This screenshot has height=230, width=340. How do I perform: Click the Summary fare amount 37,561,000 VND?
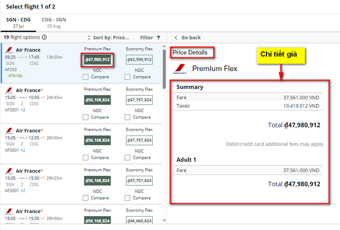[301, 98]
